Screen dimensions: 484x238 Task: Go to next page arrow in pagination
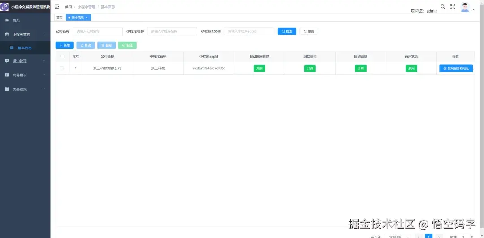[x=439, y=237]
